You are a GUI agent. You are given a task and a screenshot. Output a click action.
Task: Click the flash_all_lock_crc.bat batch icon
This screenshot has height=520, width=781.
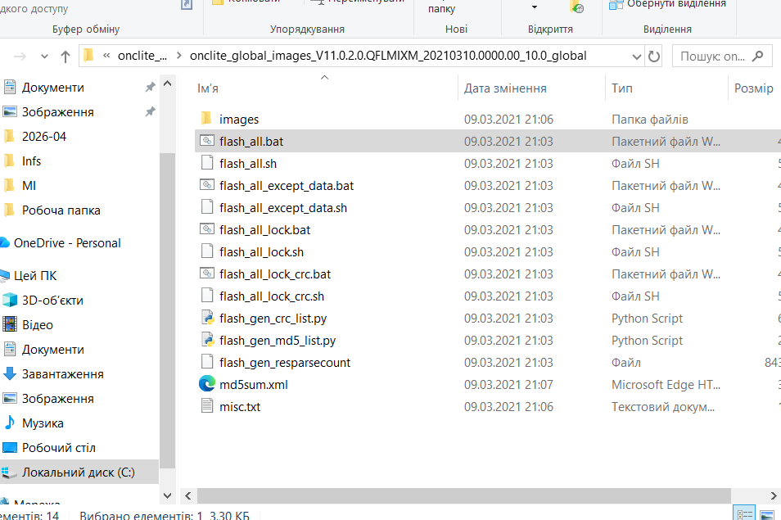point(206,274)
